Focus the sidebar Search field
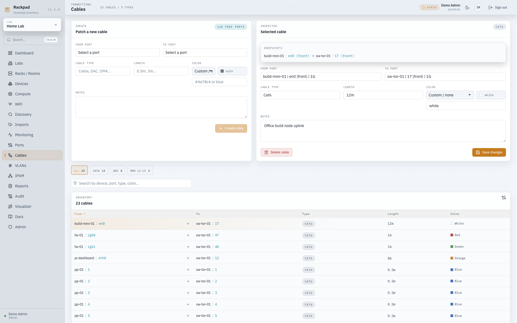Viewport: 517px width, 323px height. tap(32, 40)
